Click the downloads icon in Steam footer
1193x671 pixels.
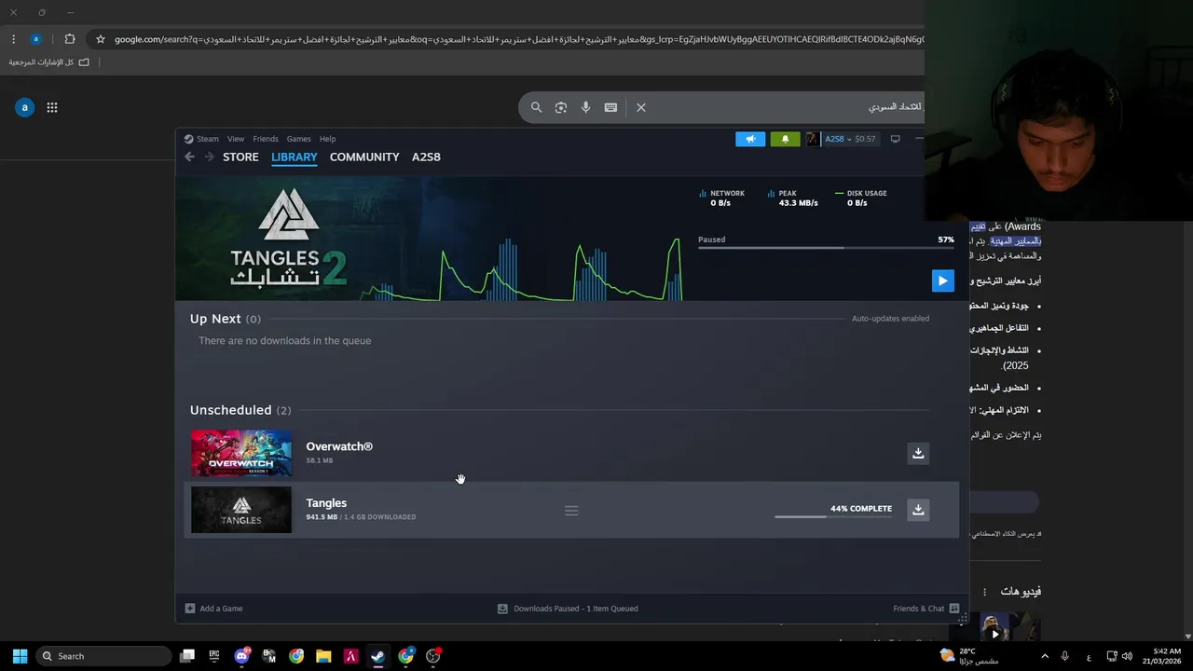click(x=502, y=609)
